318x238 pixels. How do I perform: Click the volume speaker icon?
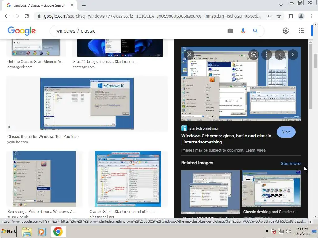(x=288, y=231)
